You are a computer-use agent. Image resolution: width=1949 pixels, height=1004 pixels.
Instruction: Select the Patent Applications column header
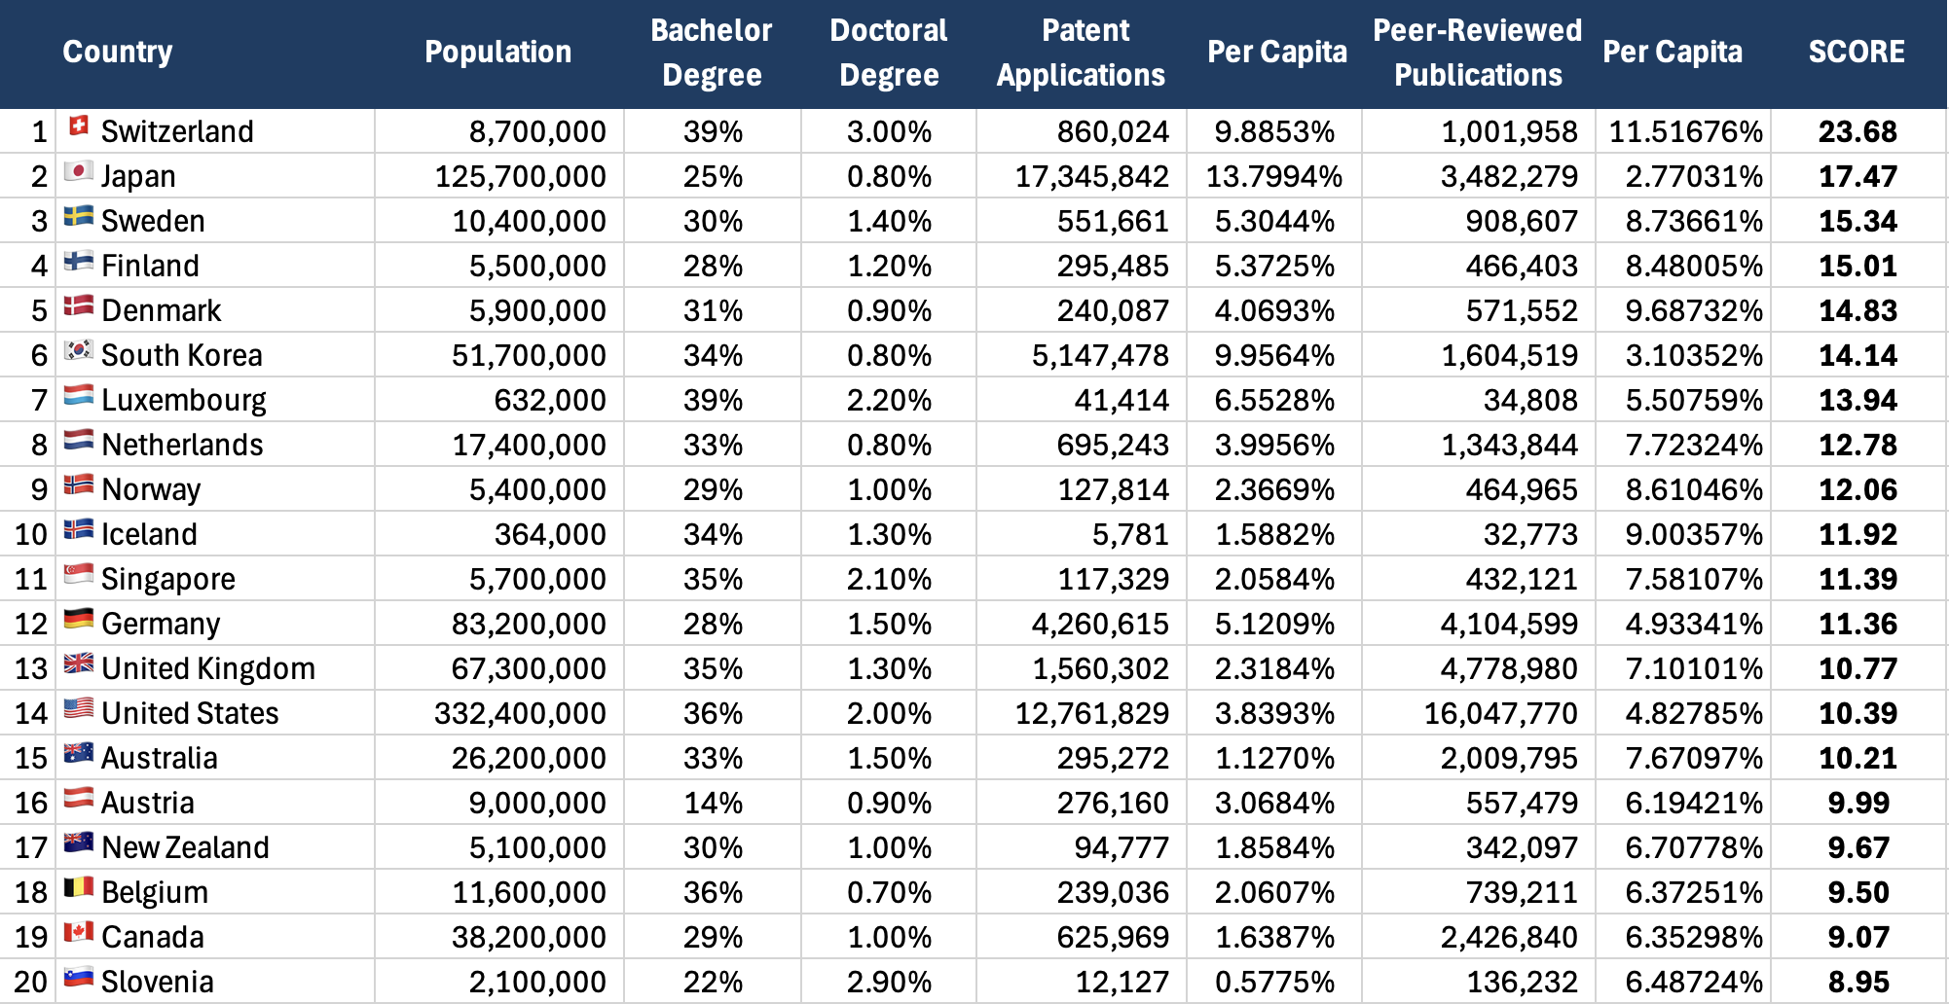coord(1082,53)
